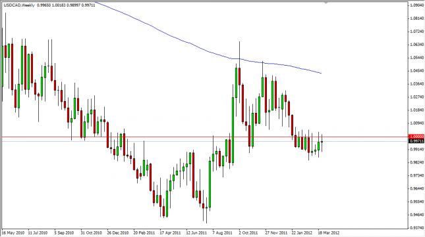Select the red horizontal line at parity
425x237 pixels.
coord(205,137)
